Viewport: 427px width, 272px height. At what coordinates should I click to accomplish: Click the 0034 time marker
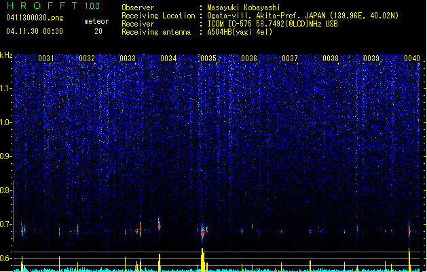pos(168,58)
